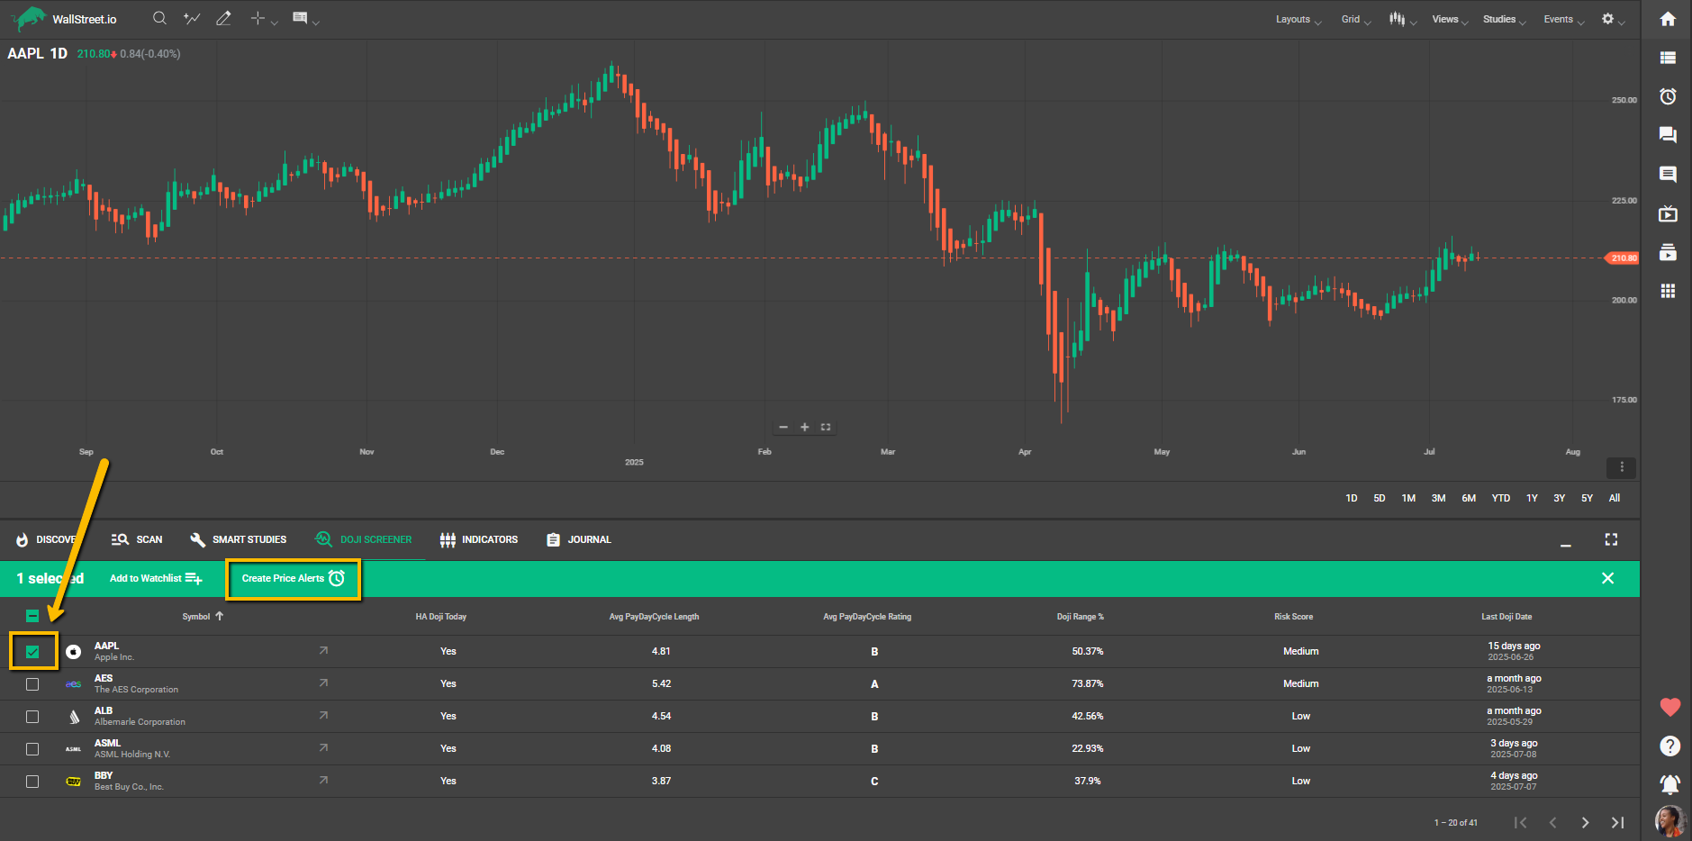Switch to the Journal tab

click(x=578, y=539)
